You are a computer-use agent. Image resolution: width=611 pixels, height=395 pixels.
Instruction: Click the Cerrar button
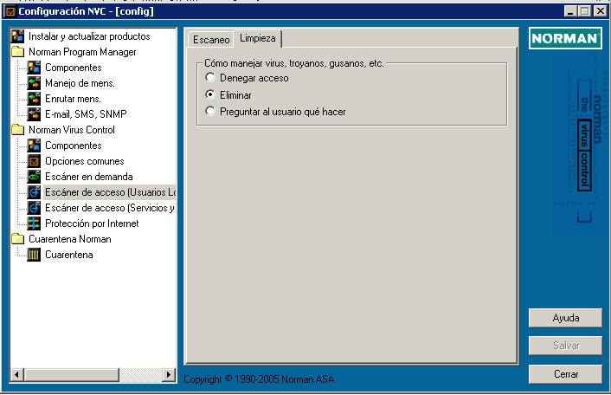point(565,374)
